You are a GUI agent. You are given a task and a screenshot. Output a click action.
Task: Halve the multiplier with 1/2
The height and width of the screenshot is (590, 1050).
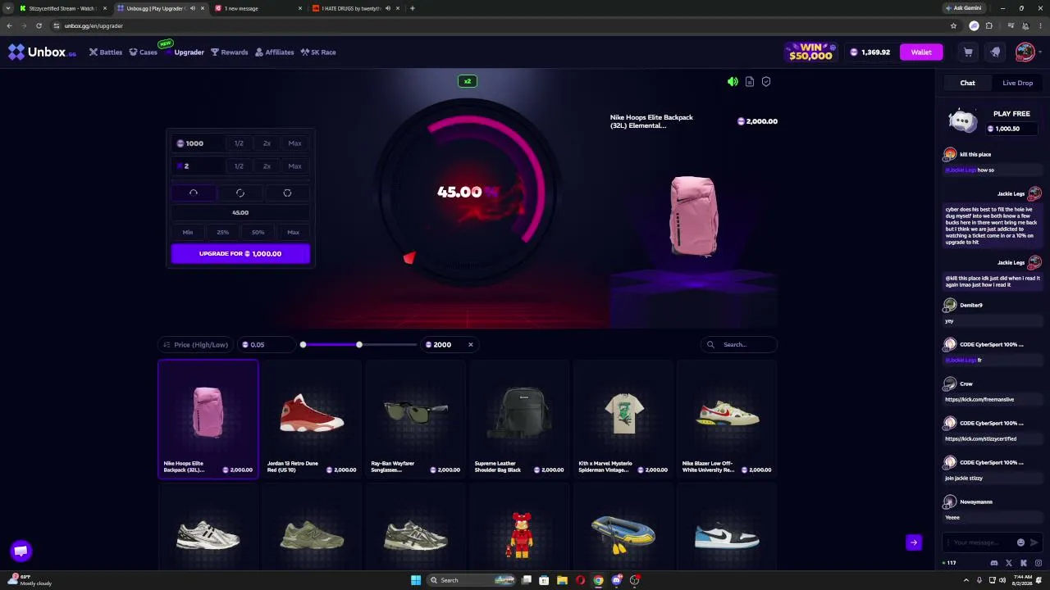tap(239, 166)
